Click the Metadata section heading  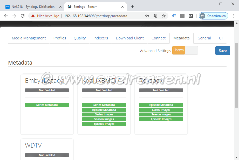pyautogui.click(x=20, y=63)
